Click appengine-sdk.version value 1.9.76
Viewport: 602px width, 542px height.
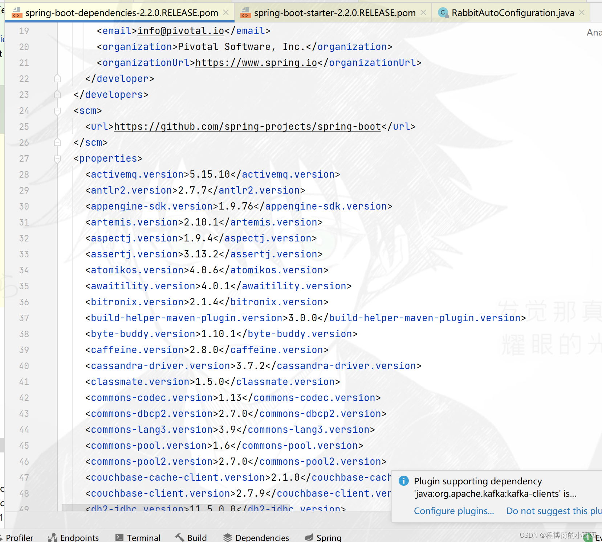236,206
